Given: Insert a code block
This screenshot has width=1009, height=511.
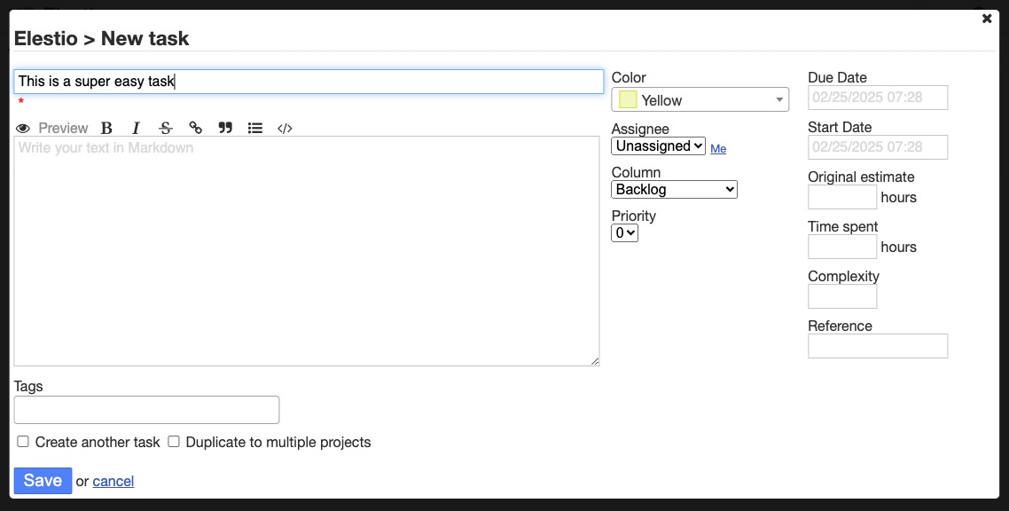Looking at the screenshot, I should click(x=284, y=128).
